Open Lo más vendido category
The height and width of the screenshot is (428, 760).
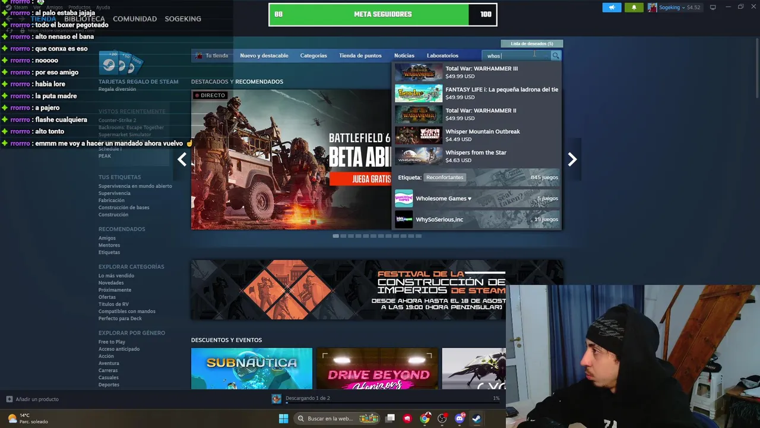116,276
